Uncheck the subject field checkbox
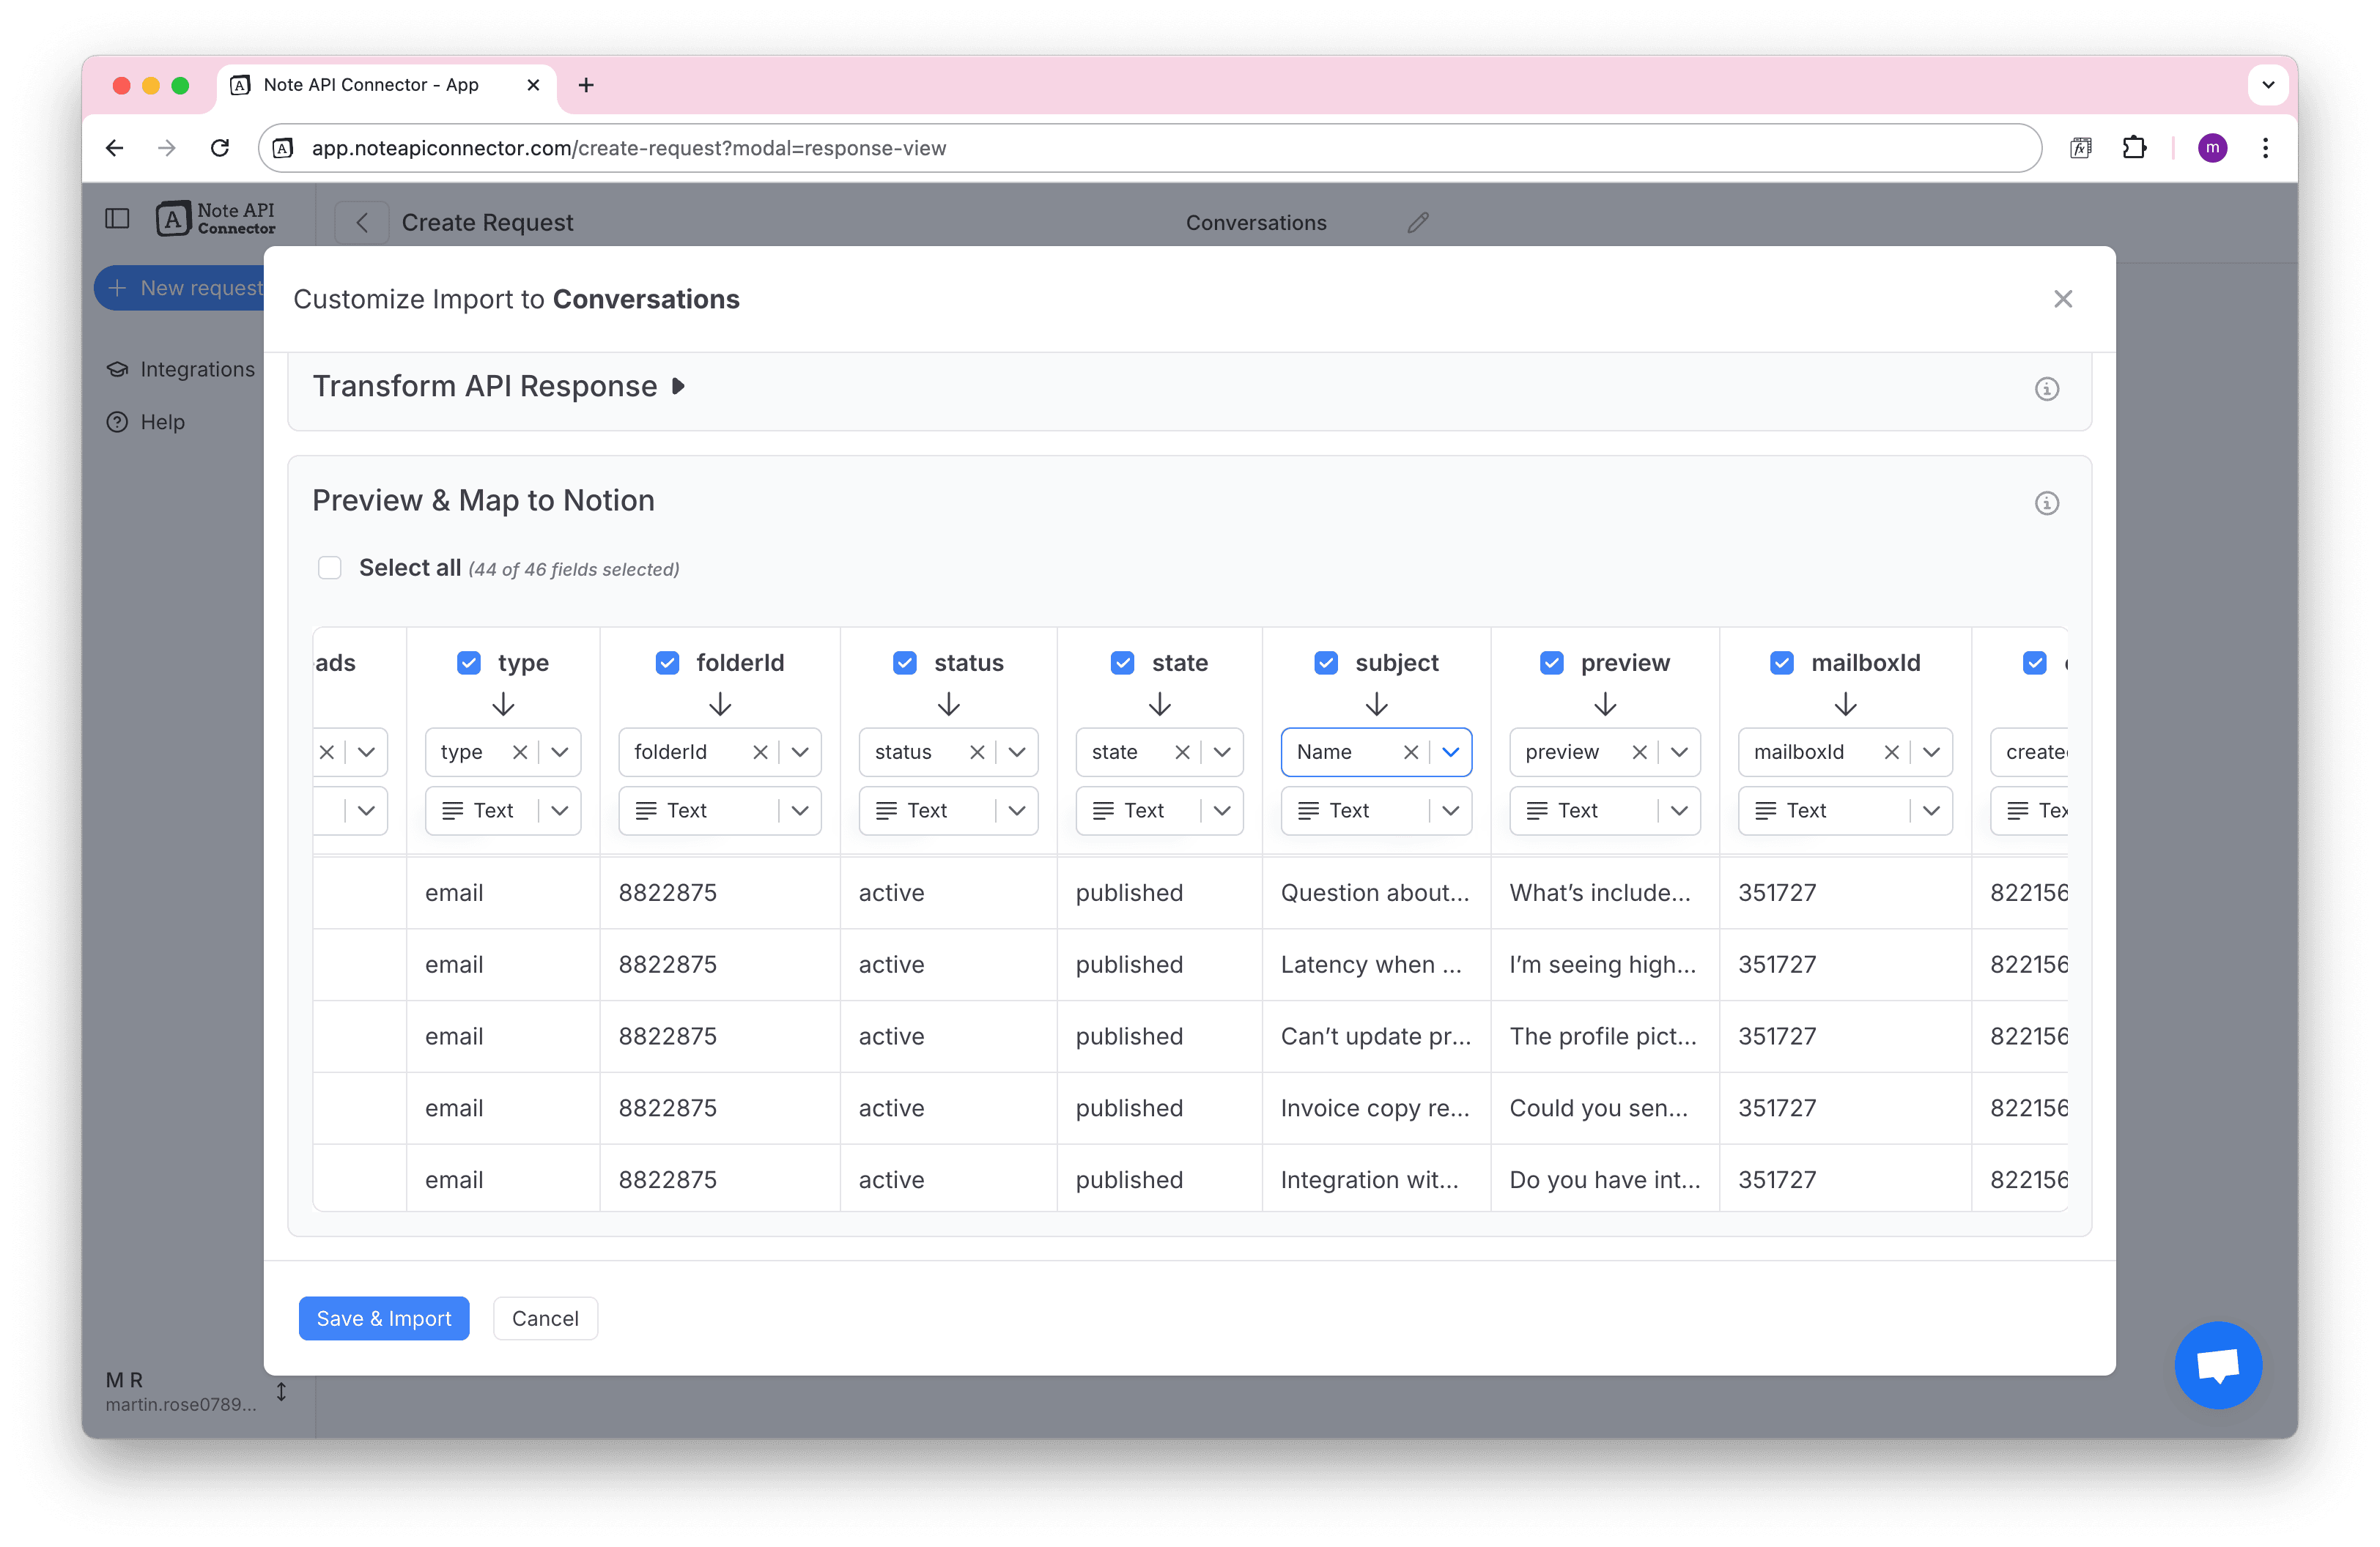 pos(1326,663)
